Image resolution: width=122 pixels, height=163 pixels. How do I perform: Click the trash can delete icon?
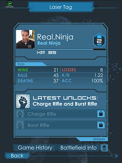point(104,148)
